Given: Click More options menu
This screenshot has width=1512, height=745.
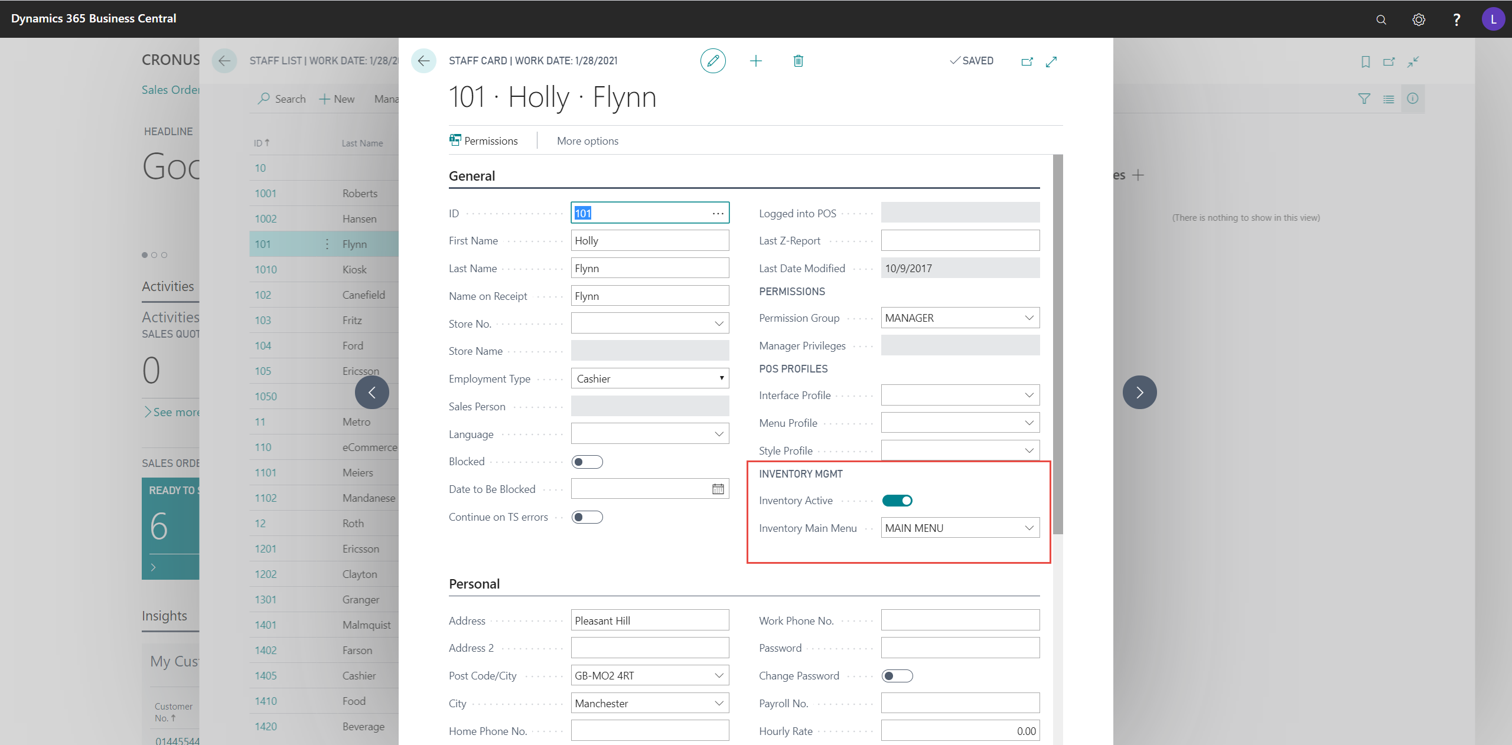Looking at the screenshot, I should point(587,140).
